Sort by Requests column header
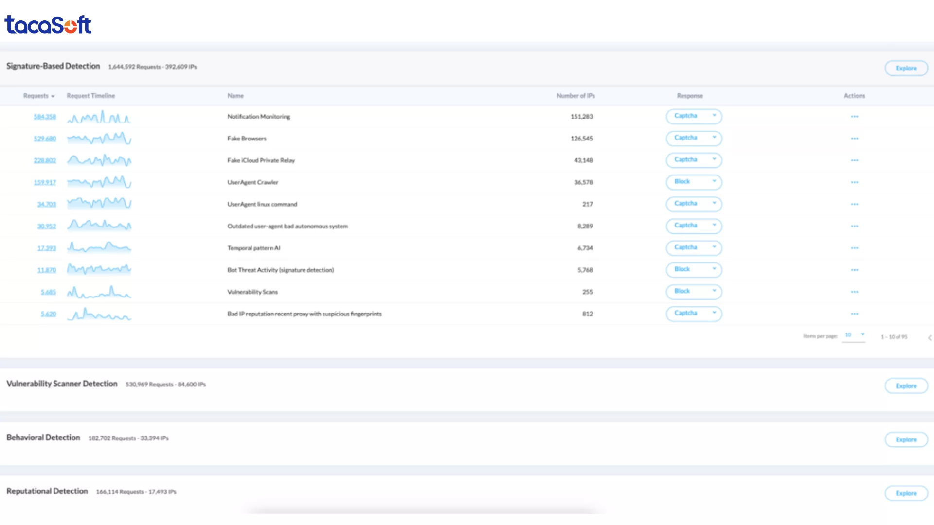Screen dimensions: 934x525 click(x=39, y=96)
